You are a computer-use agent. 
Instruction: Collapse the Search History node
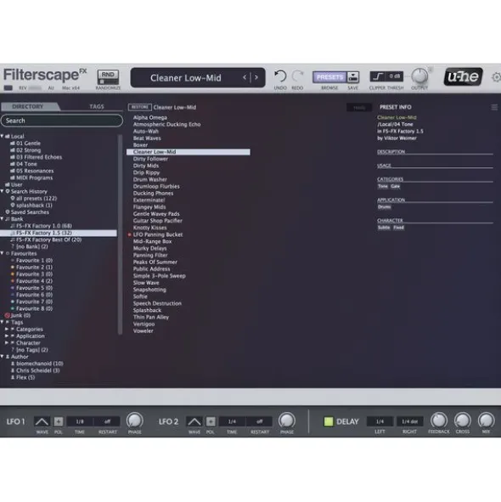[3, 191]
